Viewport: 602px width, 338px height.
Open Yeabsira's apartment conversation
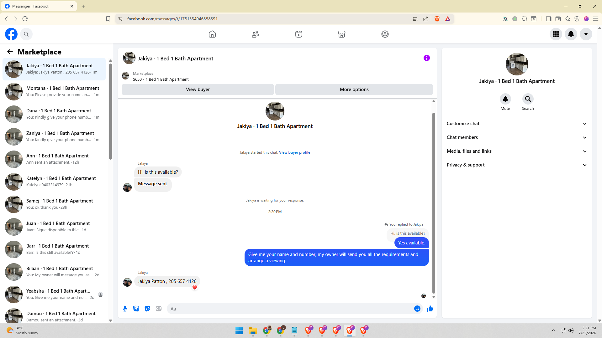tap(54, 294)
